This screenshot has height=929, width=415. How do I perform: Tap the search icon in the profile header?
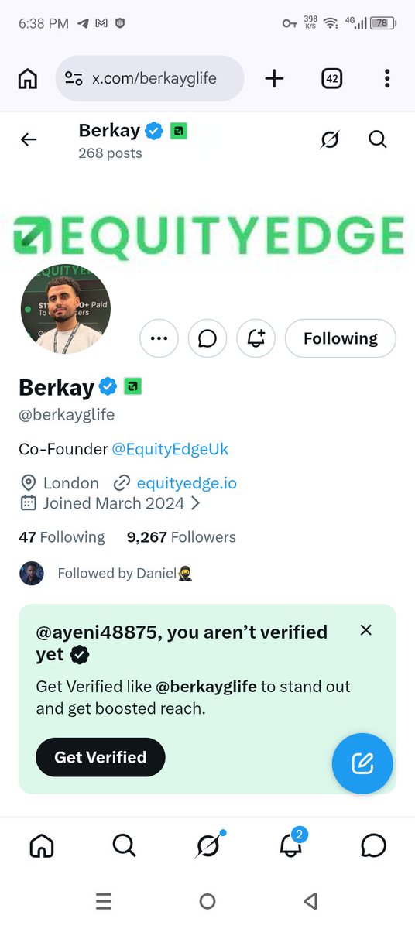[x=377, y=139]
